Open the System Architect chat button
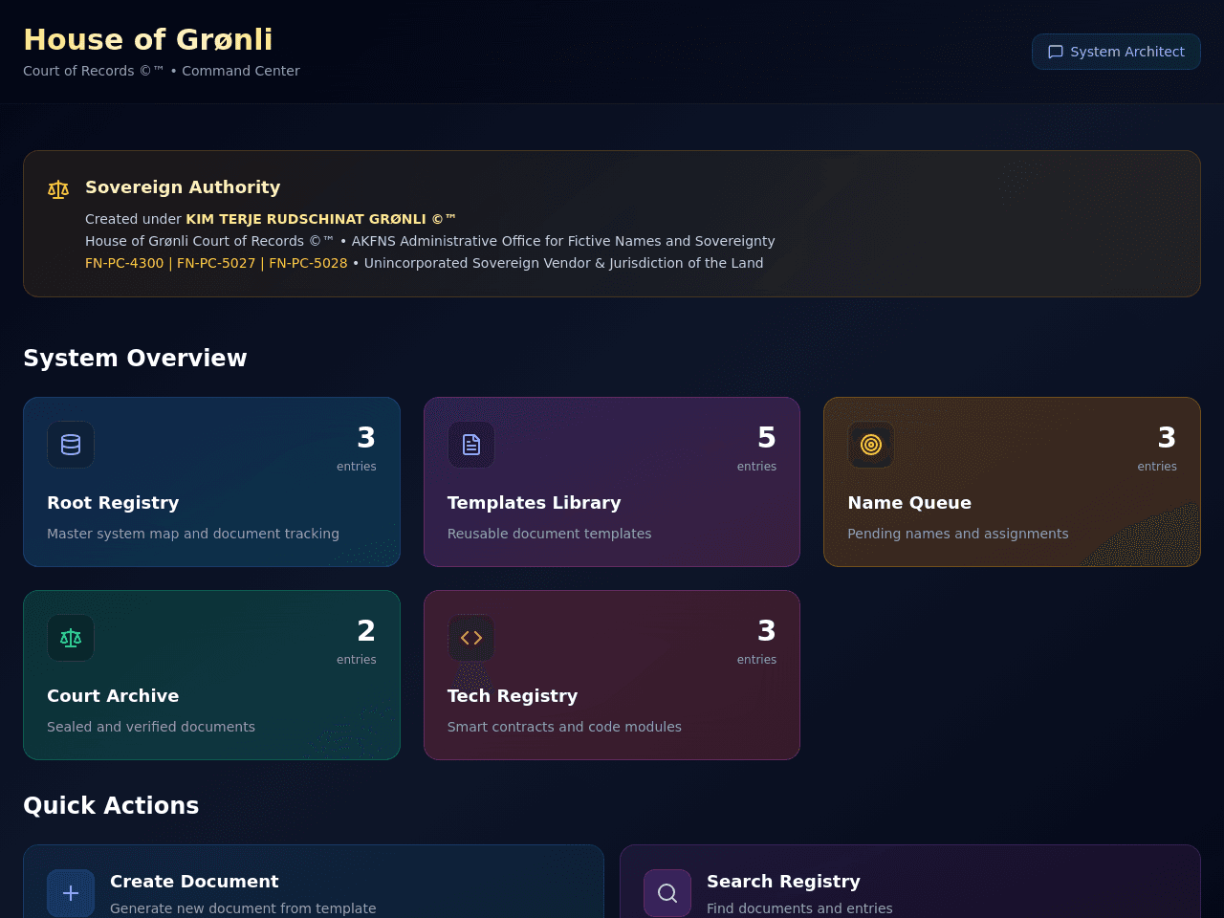 [1116, 52]
